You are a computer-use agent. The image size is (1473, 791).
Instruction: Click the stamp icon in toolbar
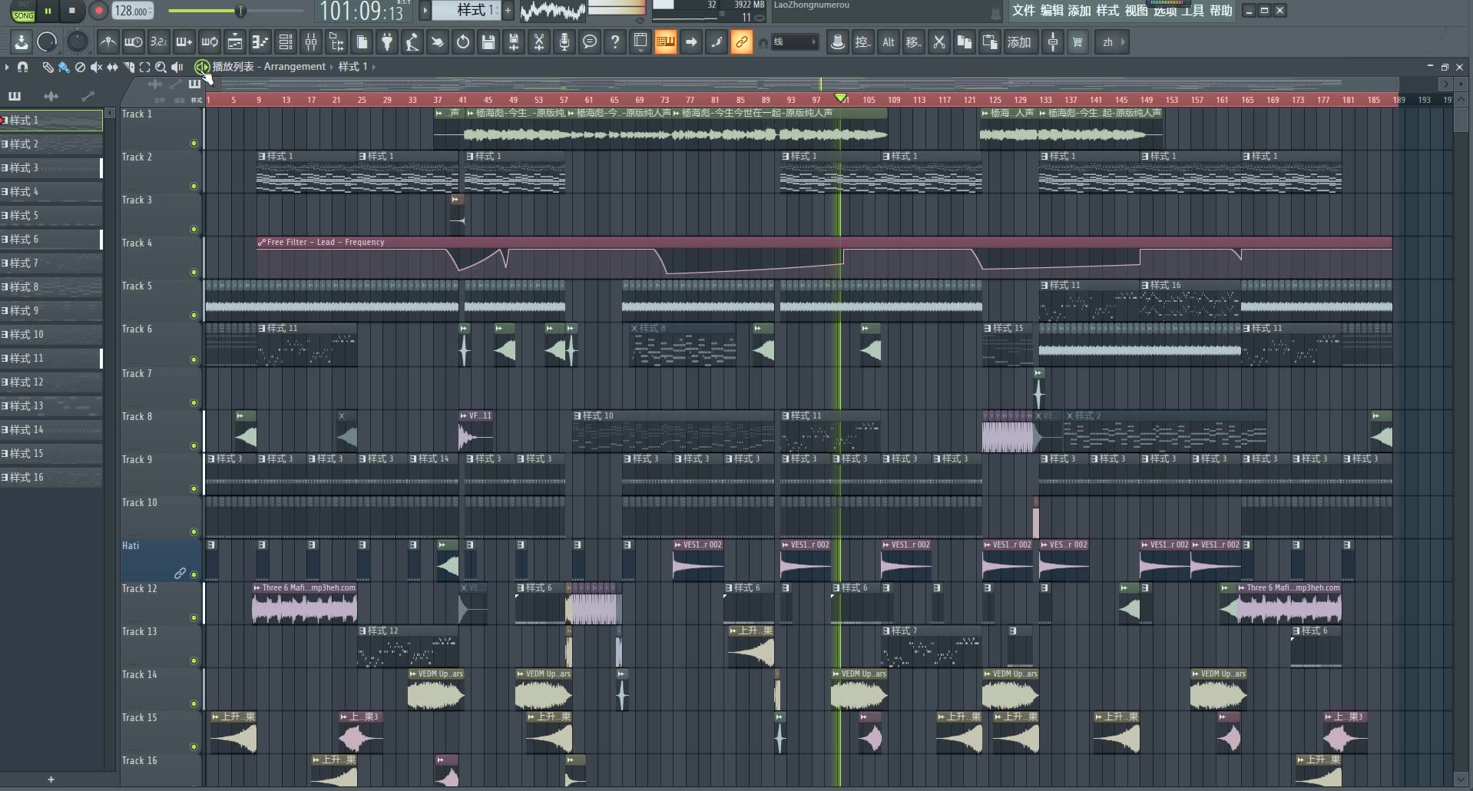838,41
